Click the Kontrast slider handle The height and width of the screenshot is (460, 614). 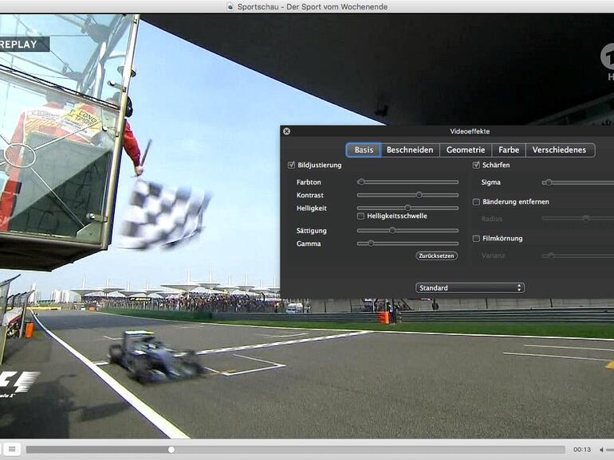pyautogui.click(x=419, y=195)
